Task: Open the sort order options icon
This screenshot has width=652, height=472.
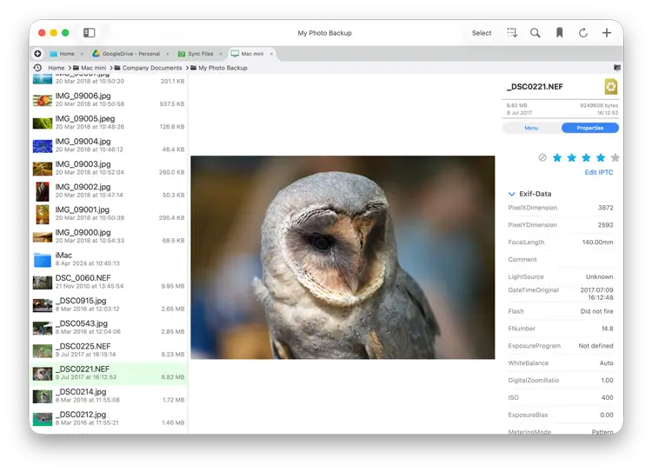Action: click(x=512, y=33)
